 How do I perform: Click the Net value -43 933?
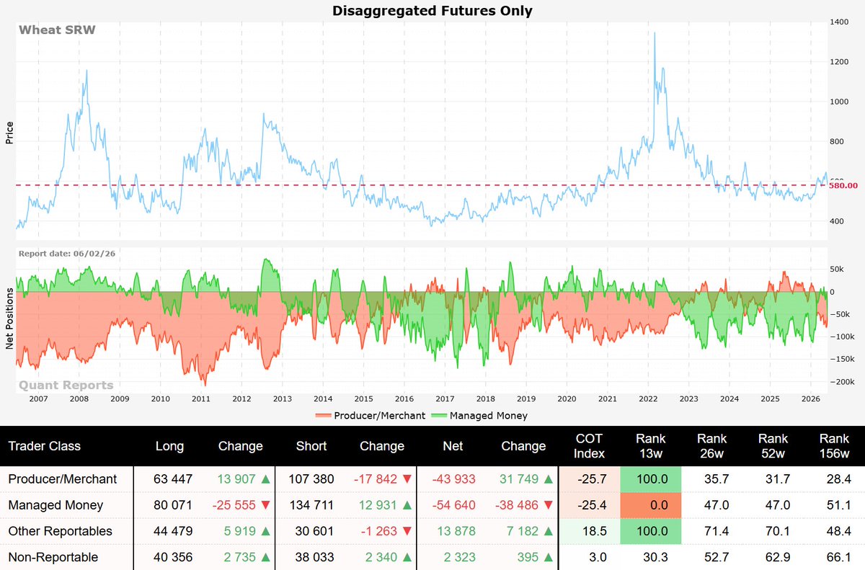[x=453, y=479]
